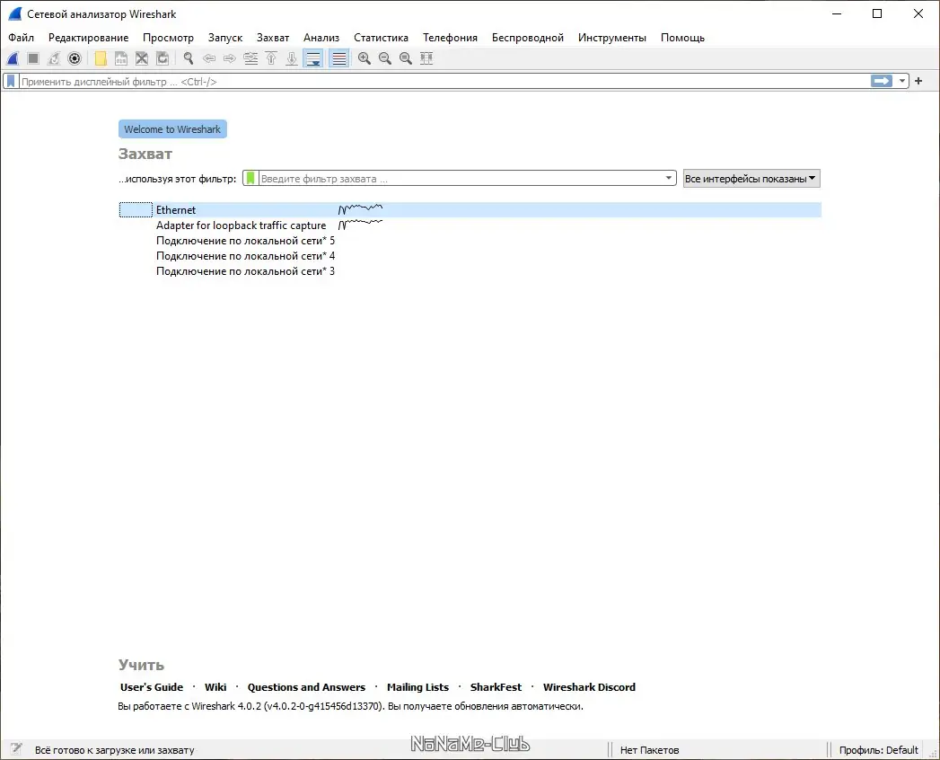
Task: Open the Mailing Lists link
Action: pyautogui.click(x=417, y=687)
